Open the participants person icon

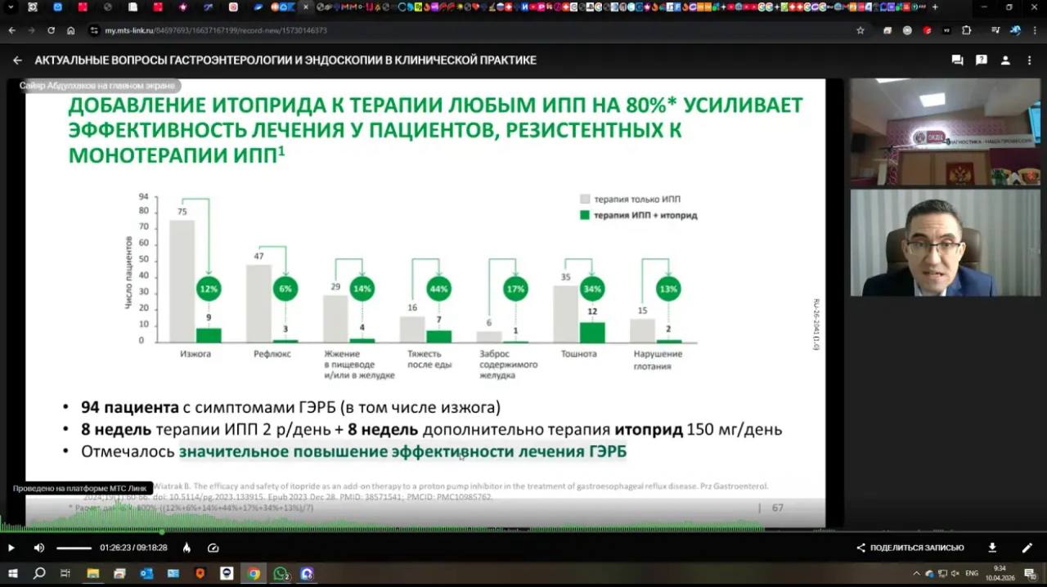click(1005, 60)
